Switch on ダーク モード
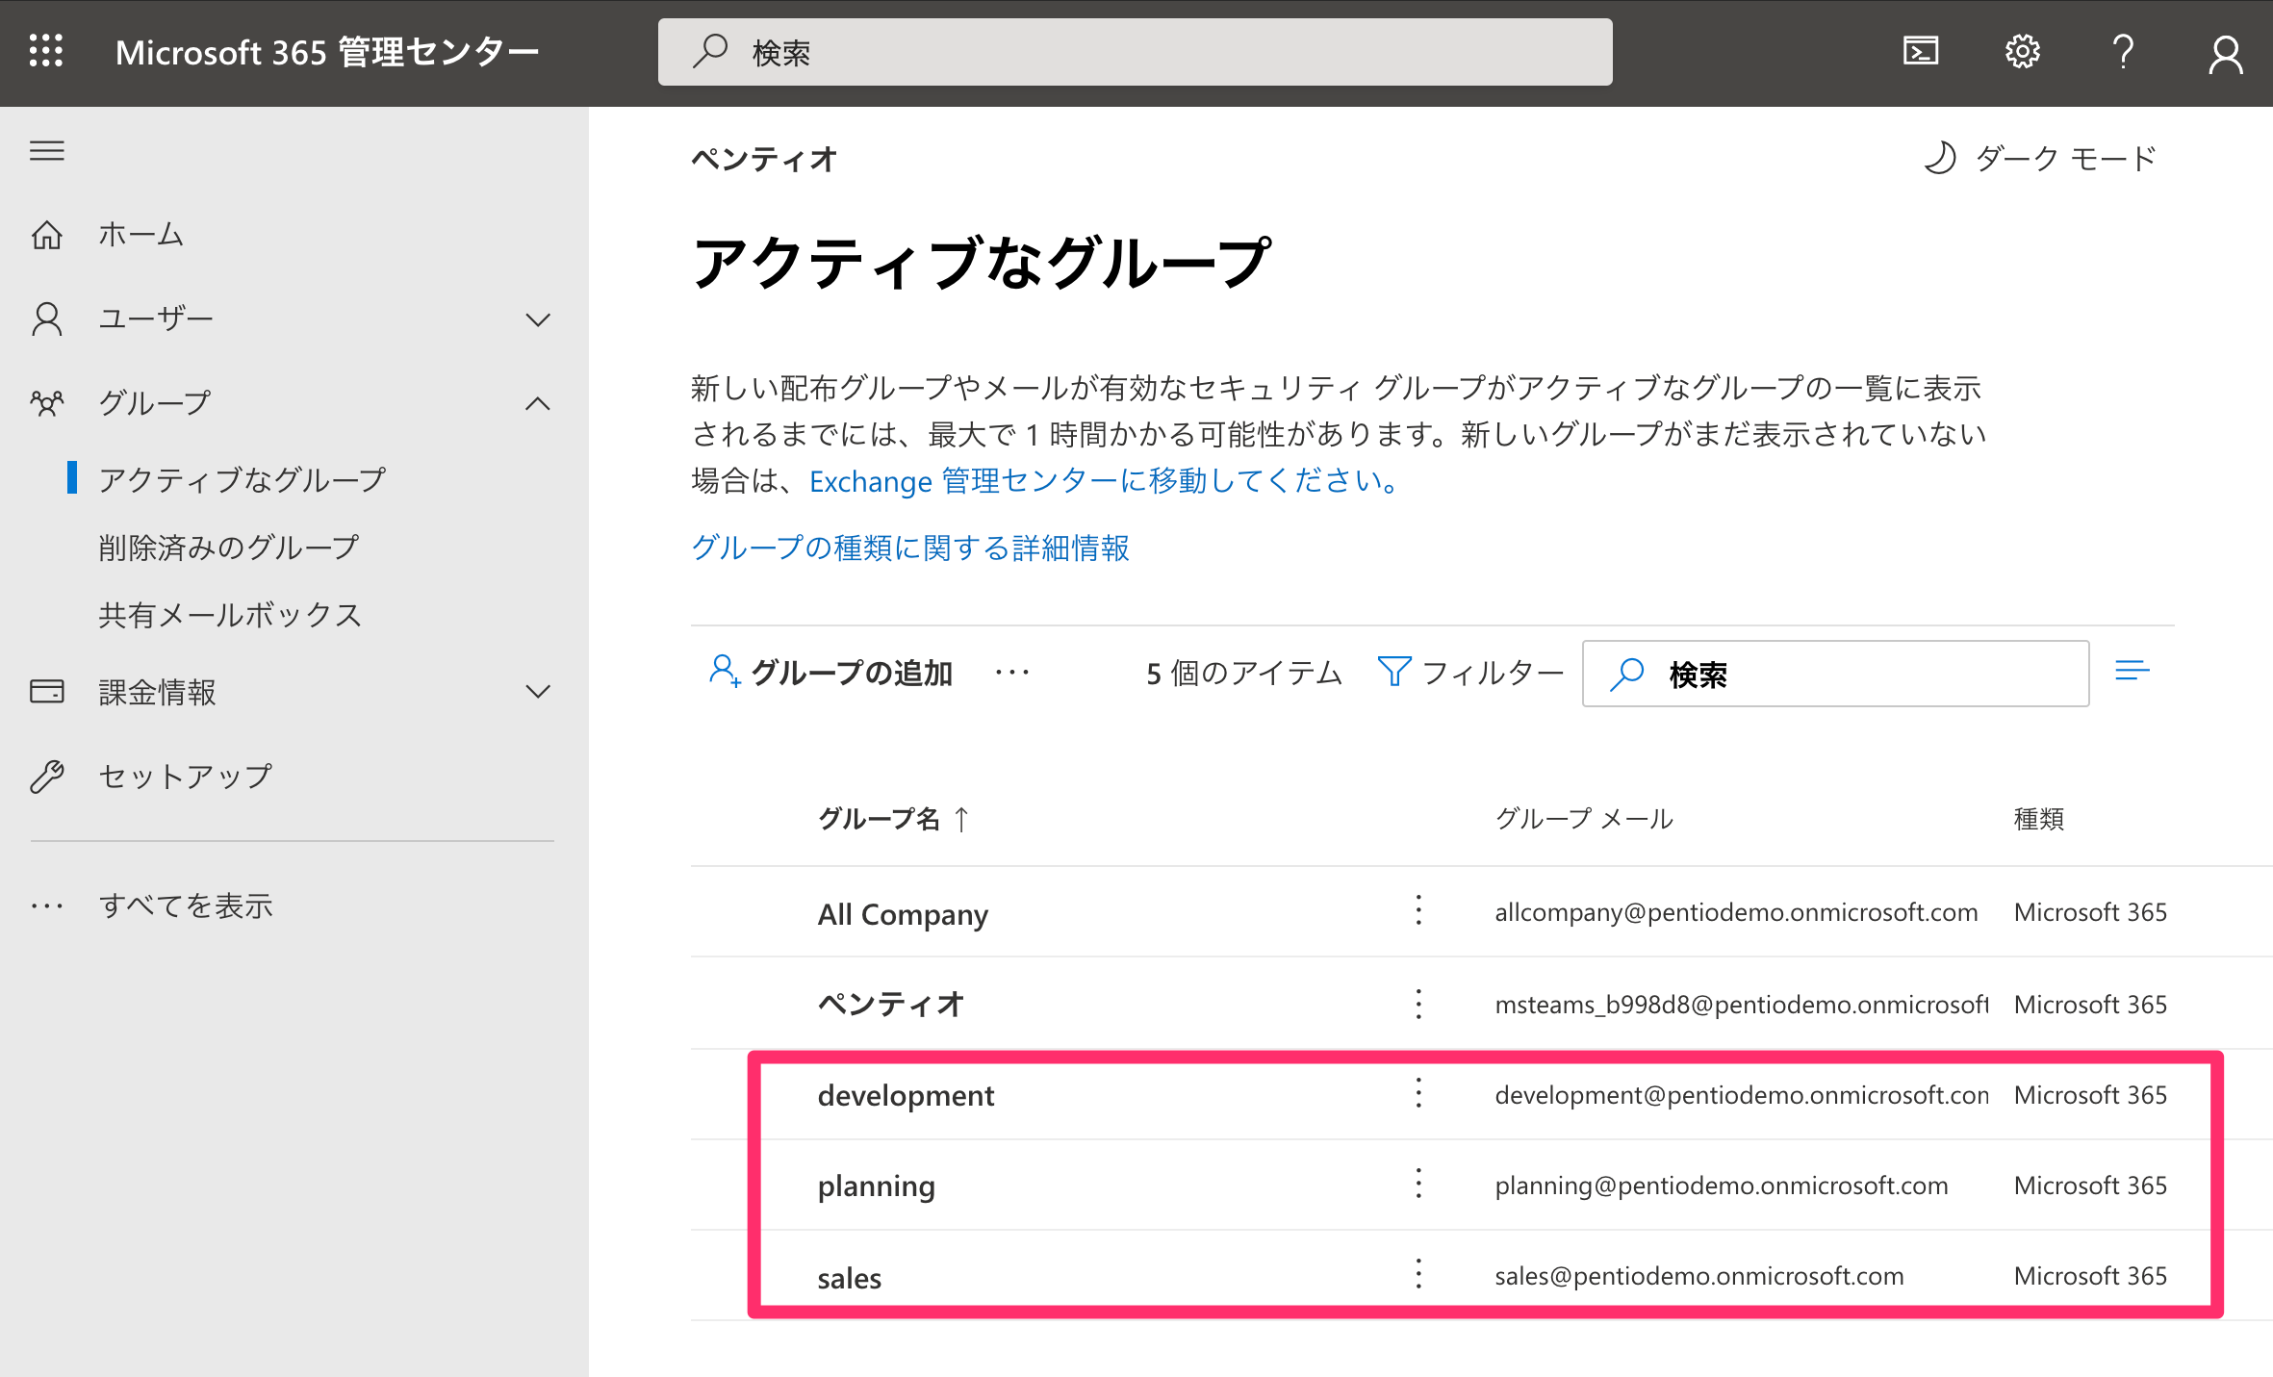 [x=2040, y=158]
